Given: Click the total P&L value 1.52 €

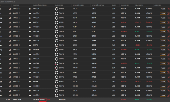Looking at the screenshot, I should coord(137,100).
